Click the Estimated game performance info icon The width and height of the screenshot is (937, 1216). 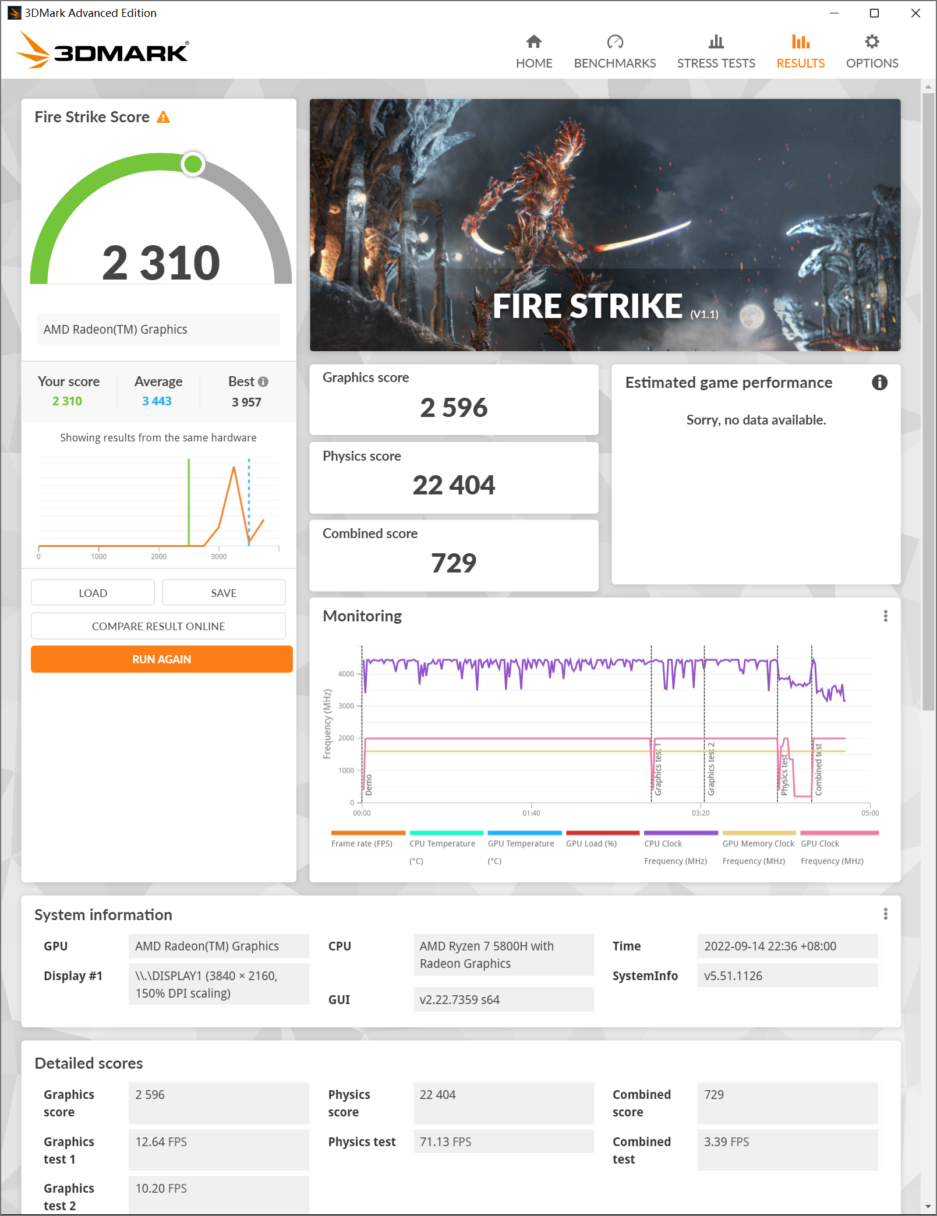coord(879,383)
